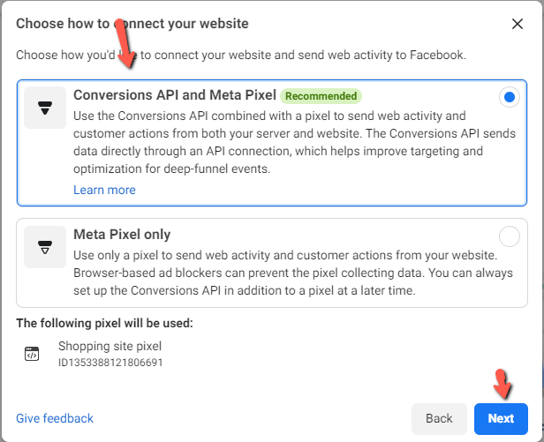Click the Conversions API and Meta Pixel heading

point(175,95)
